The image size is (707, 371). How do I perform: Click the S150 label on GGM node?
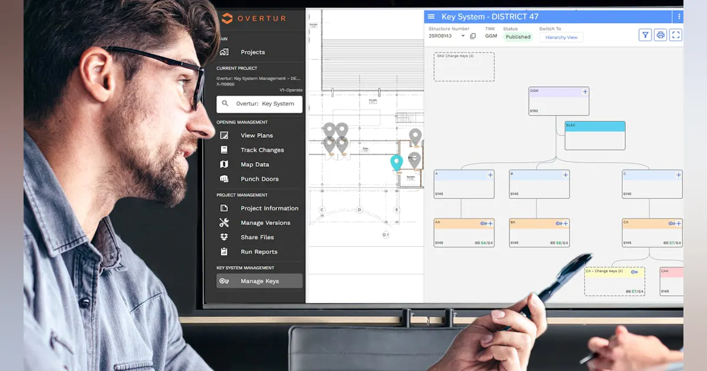click(x=534, y=111)
